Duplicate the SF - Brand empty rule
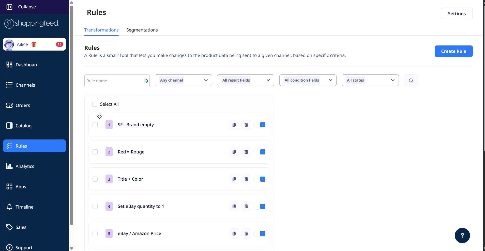The width and height of the screenshot is (485, 251). [x=234, y=125]
